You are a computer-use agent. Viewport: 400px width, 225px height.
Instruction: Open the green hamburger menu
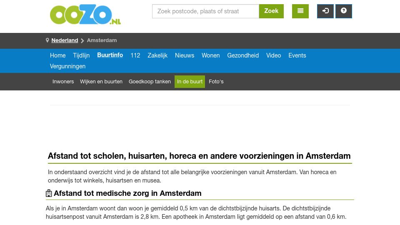[300, 11]
